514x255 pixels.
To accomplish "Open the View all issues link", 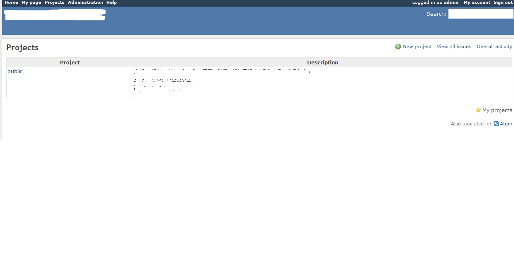I will (x=454, y=47).
